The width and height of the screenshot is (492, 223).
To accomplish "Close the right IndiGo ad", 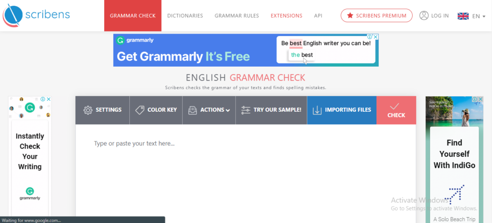I will pos(480,99).
